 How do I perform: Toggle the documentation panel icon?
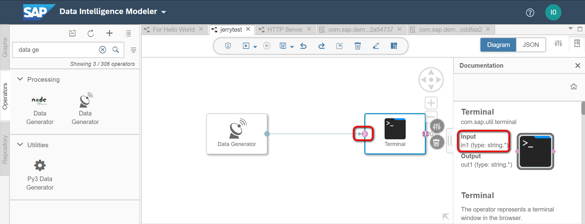[x=577, y=43]
